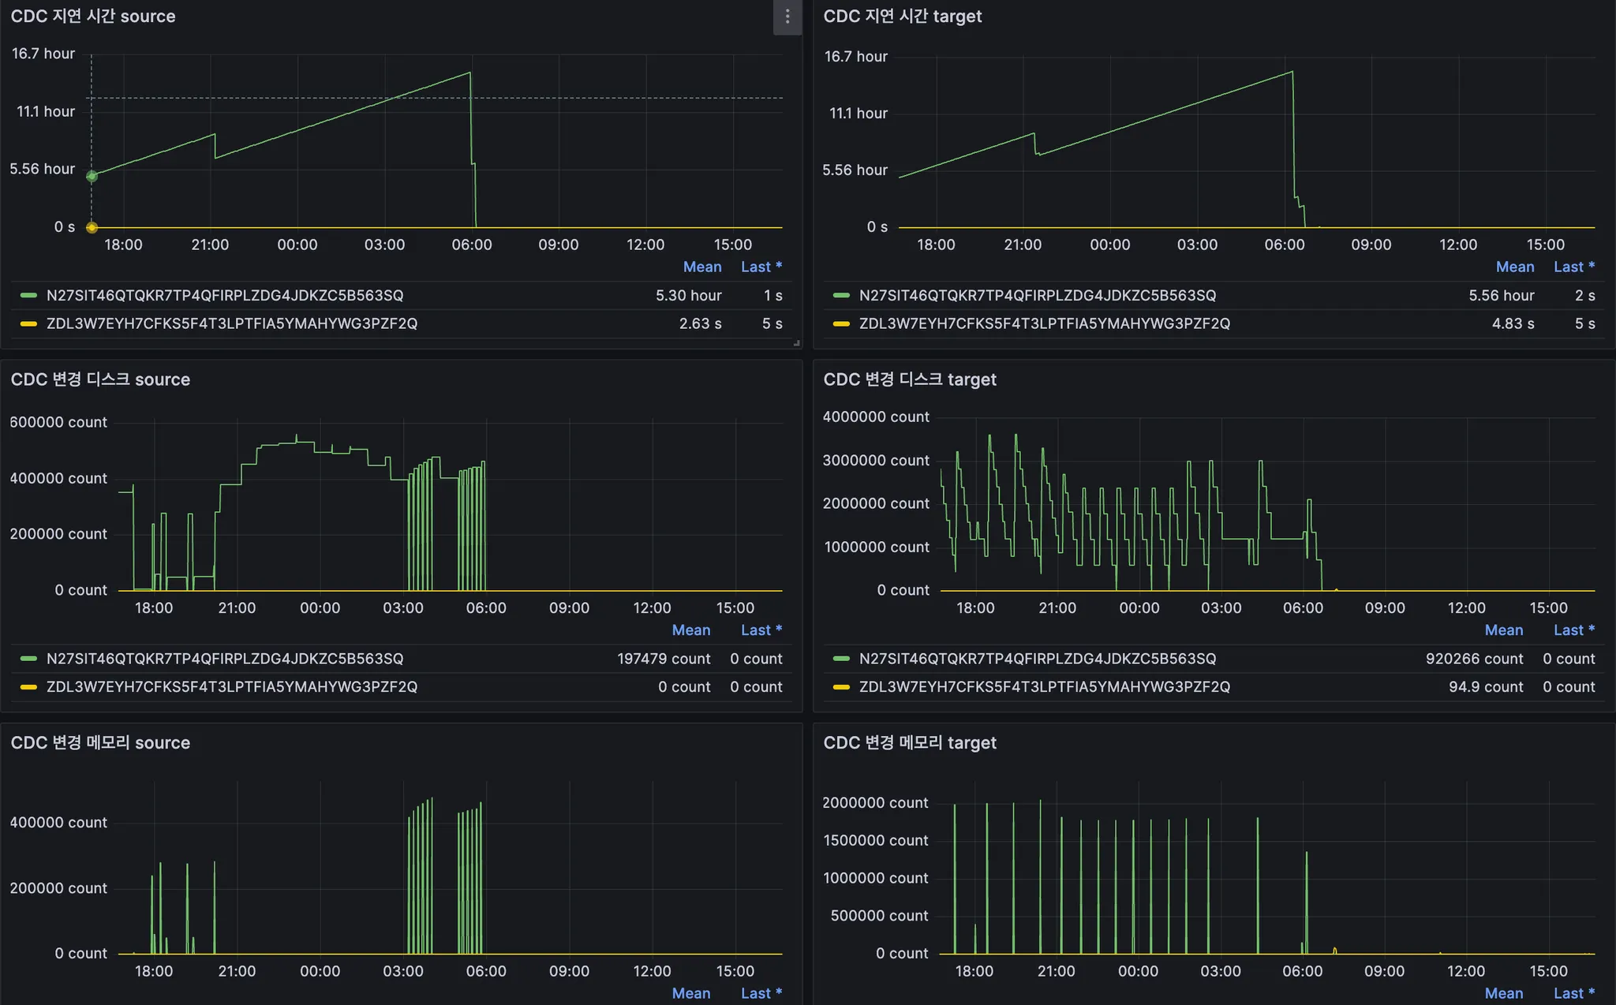The image size is (1616, 1005).
Task: Sort 지연 시간 target legend by Last *
Action: (x=1573, y=267)
